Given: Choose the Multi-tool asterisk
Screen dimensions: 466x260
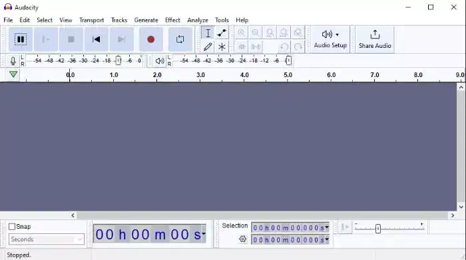Looking at the screenshot, I should 222,47.
